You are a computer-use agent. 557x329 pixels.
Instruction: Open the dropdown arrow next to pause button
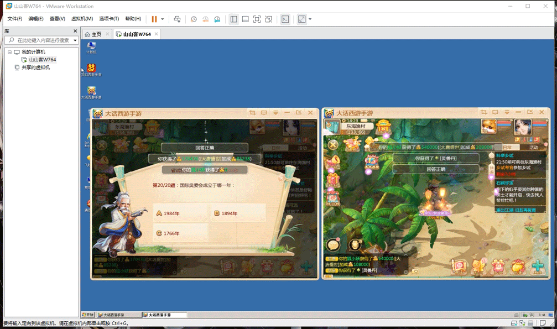point(162,19)
